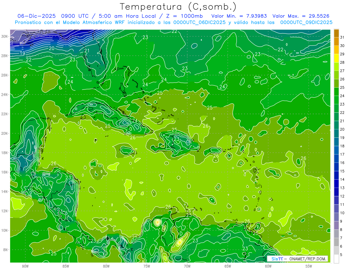Click the colorbar value label 31
The width and height of the screenshot is (350, 270).
343,38
